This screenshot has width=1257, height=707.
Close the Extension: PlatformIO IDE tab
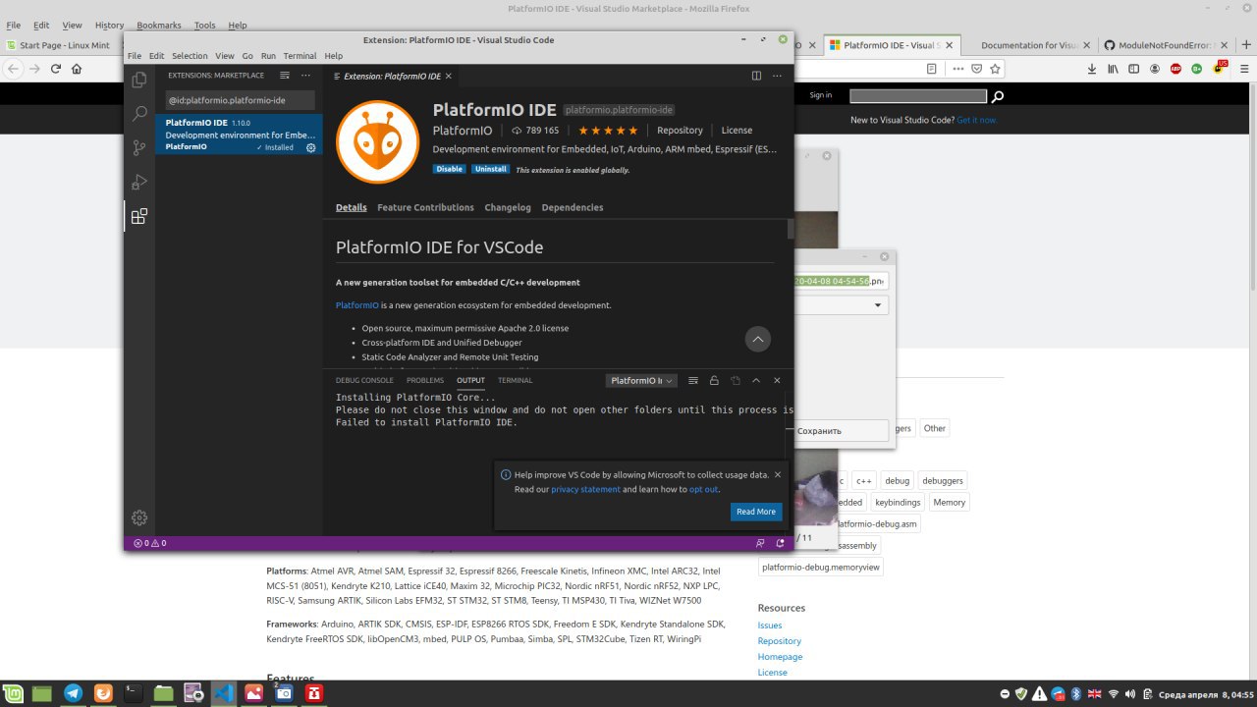click(x=449, y=76)
